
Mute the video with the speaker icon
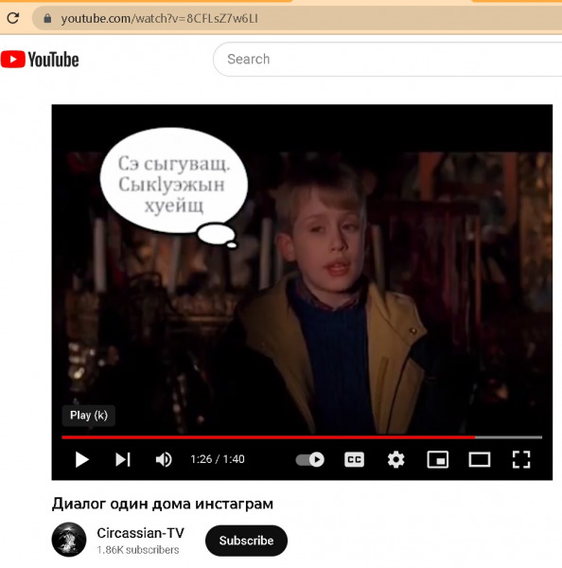click(x=164, y=460)
